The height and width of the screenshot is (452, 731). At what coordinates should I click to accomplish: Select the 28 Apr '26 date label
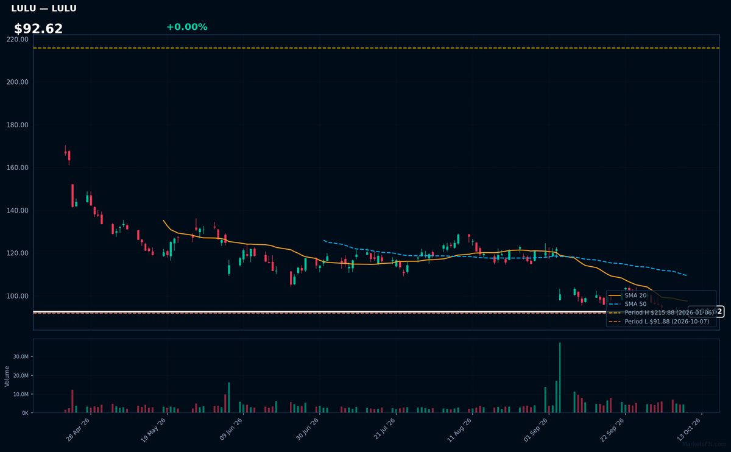tap(79, 429)
